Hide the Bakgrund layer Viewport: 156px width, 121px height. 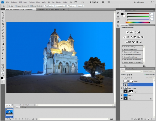(122, 99)
